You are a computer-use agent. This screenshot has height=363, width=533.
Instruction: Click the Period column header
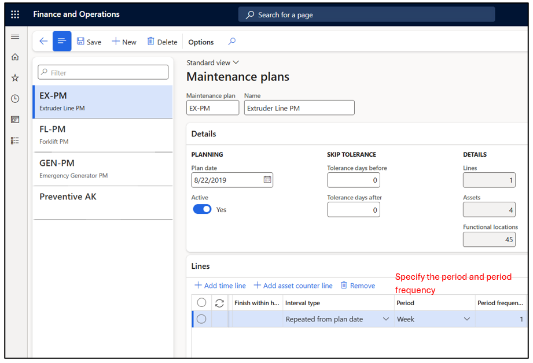coord(435,303)
